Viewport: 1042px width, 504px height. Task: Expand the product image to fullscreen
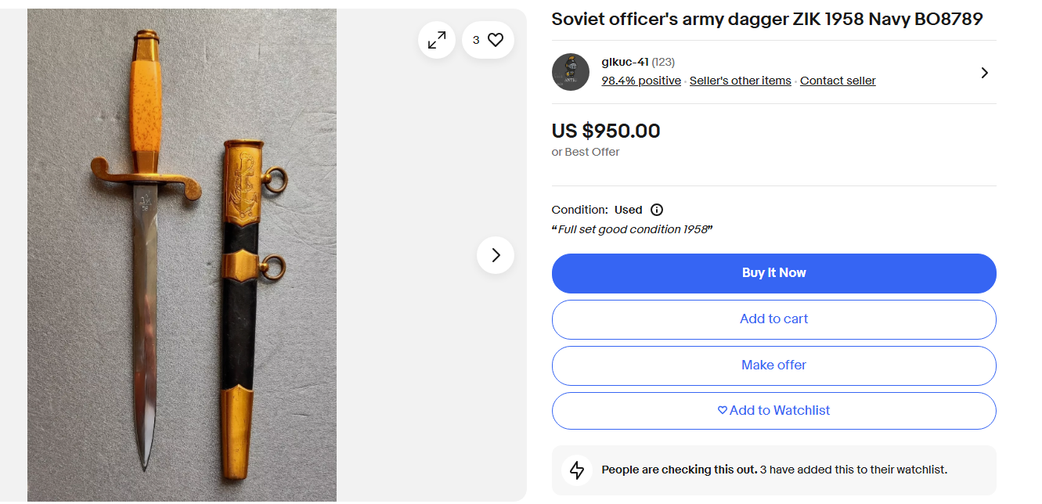click(x=437, y=40)
